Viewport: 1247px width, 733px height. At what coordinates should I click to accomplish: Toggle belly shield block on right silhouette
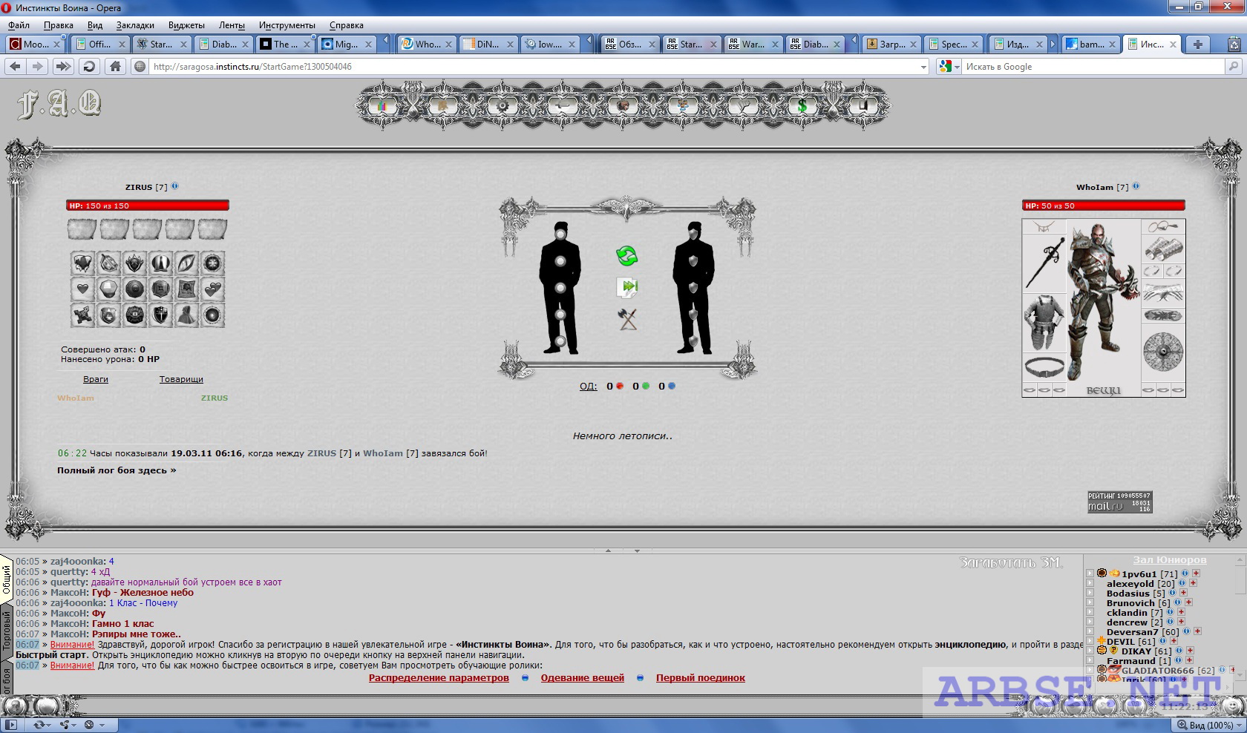point(693,288)
